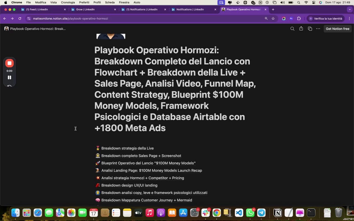354x221 pixels.
Task: Open the Cronologia menu
Action: [x=68, y=2]
